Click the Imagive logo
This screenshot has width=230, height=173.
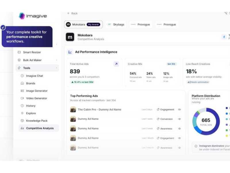[33, 16]
